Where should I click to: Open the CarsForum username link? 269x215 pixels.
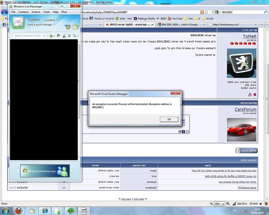coord(245,109)
